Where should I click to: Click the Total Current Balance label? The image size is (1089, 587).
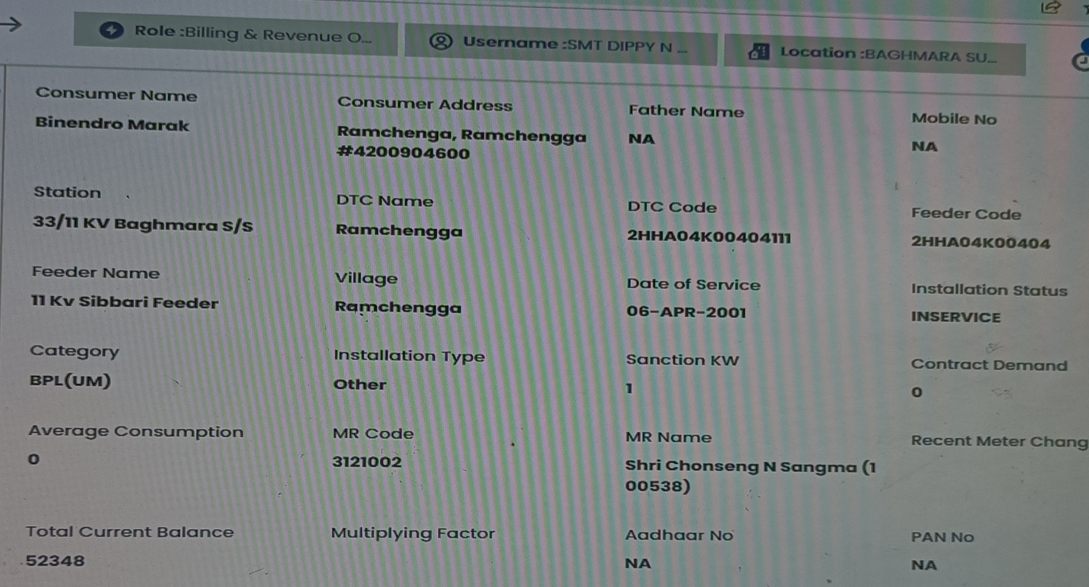pyautogui.click(x=130, y=532)
